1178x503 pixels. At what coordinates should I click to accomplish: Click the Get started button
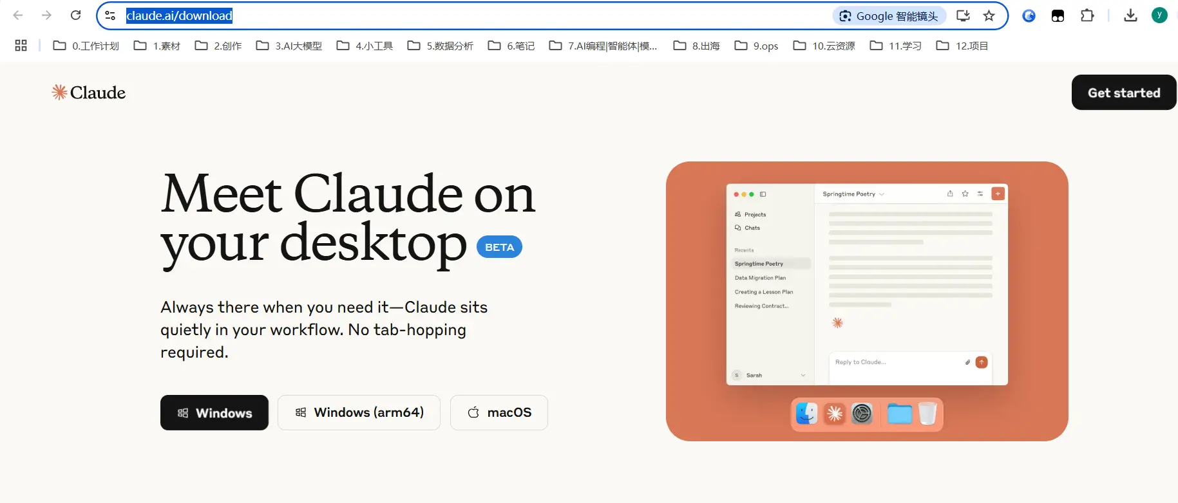(x=1124, y=93)
